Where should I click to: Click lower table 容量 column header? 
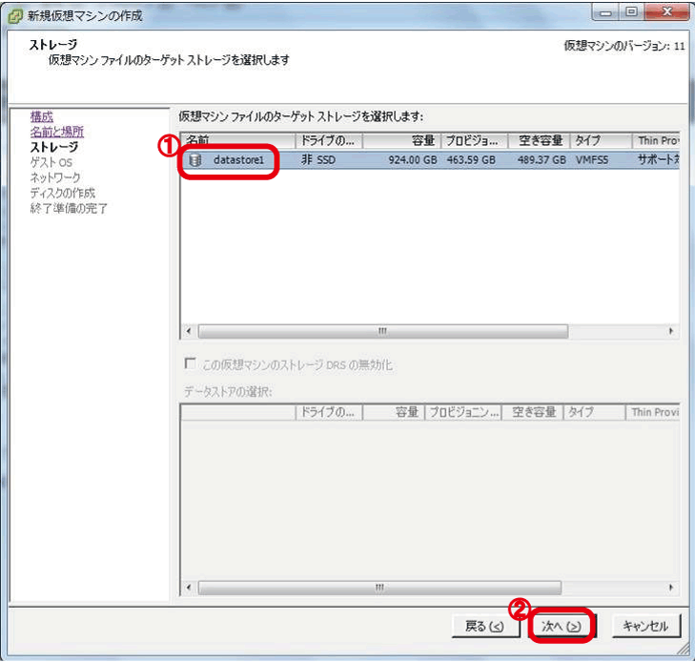(x=394, y=412)
